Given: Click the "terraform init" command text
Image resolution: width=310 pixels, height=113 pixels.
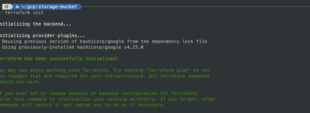Looking at the screenshot, I should click(x=24, y=13).
